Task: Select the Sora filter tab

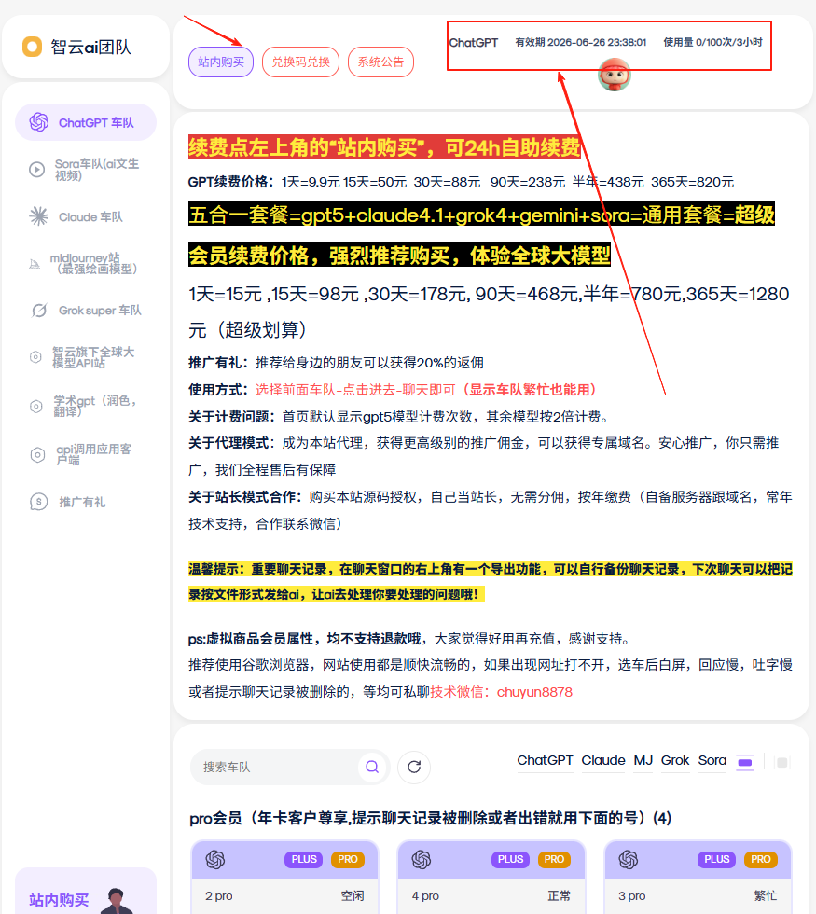Action: (x=712, y=761)
